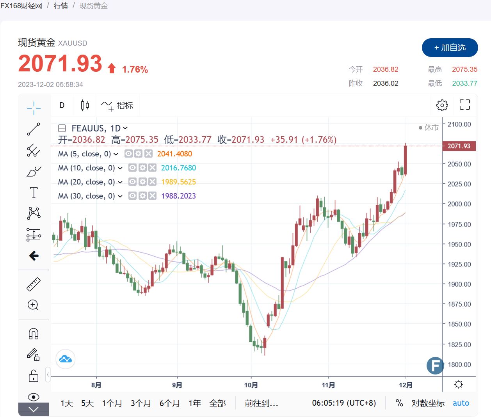Click the 加自选 button

click(x=450, y=48)
